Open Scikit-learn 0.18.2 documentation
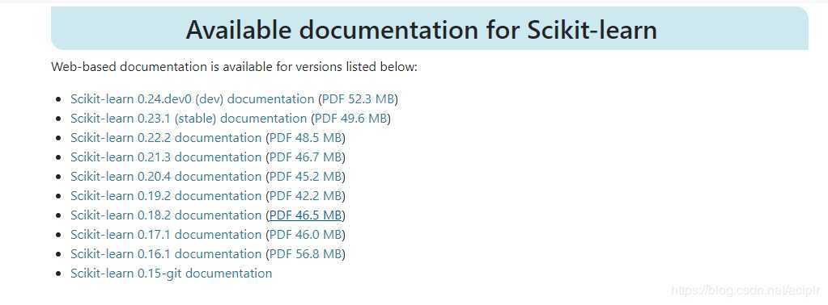This screenshot has width=828, height=305. pos(166,215)
